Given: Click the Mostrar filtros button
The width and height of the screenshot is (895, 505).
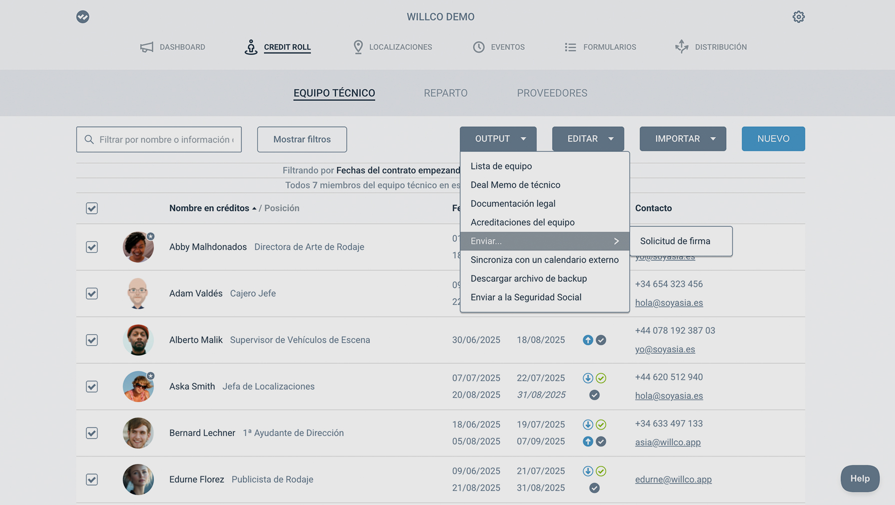Looking at the screenshot, I should (302, 139).
